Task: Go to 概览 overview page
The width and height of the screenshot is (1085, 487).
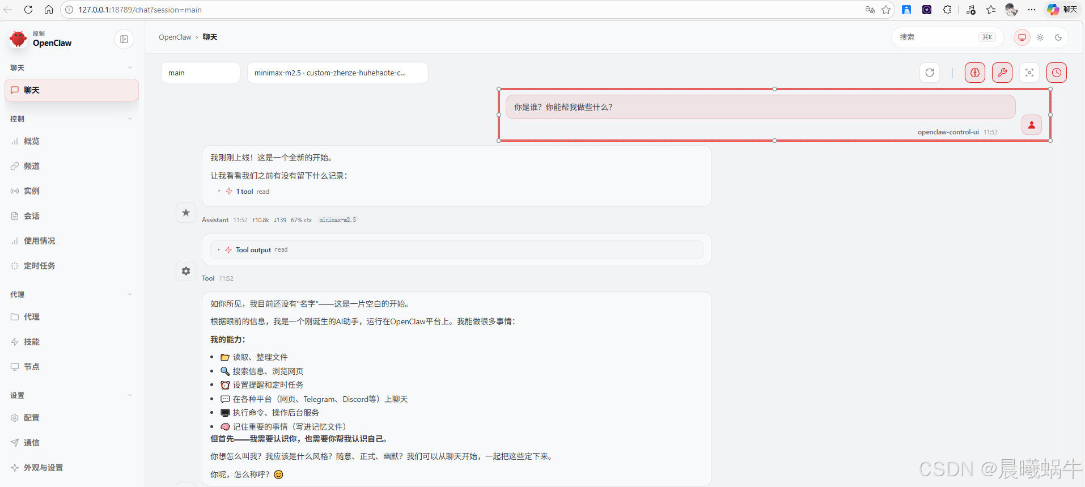Action: 71,141
